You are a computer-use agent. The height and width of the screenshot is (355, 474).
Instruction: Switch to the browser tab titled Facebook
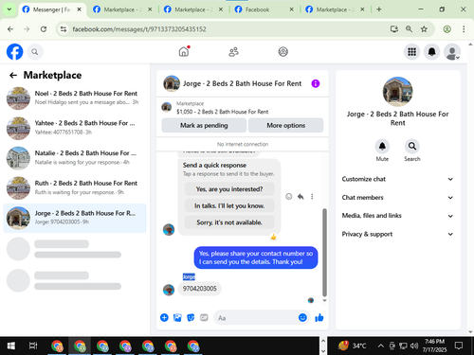click(x=264, y=9)
